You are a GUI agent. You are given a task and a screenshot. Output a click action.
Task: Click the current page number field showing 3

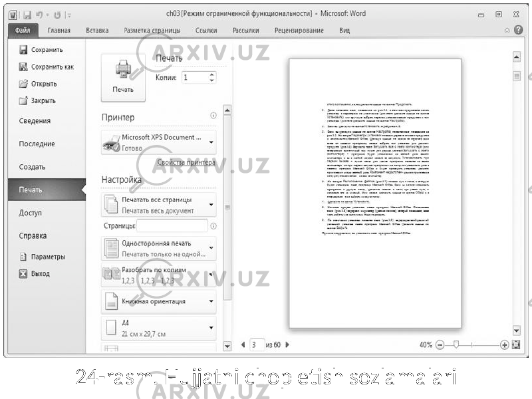[257, 344]
